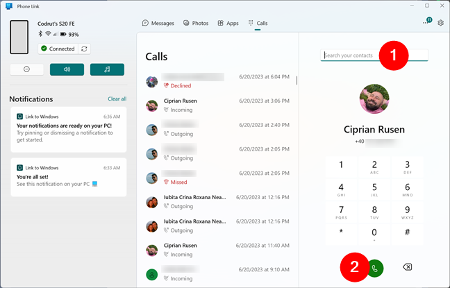Click the battery 93% indicator

tap(69, 35)
